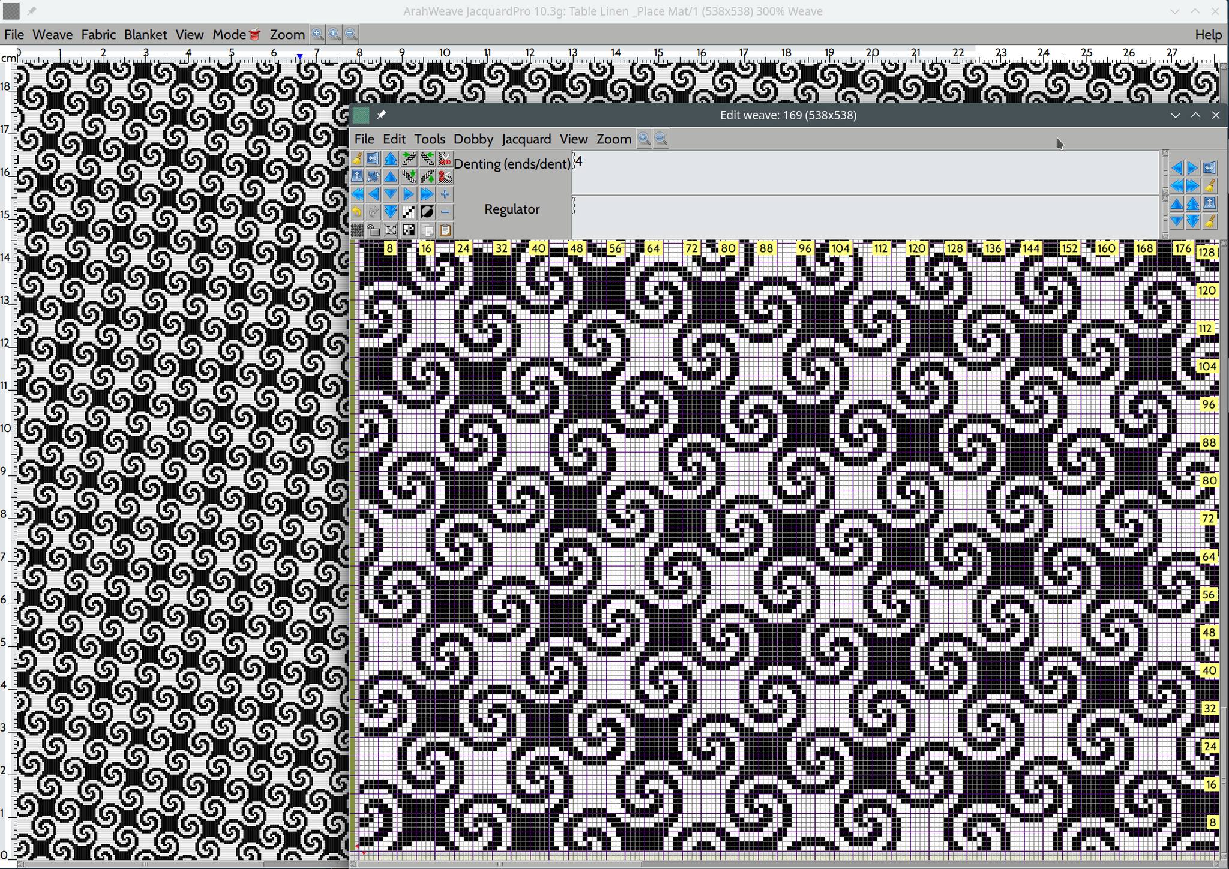Click double left arrow in main edit toolbar
The width and height of the screenshot is (1229, 869).
pos(357,194)
